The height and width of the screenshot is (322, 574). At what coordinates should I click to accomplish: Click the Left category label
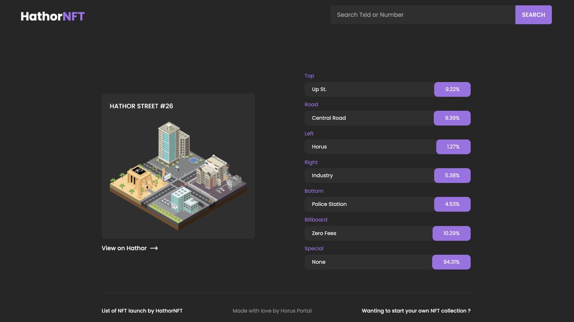tap(309, 133)
